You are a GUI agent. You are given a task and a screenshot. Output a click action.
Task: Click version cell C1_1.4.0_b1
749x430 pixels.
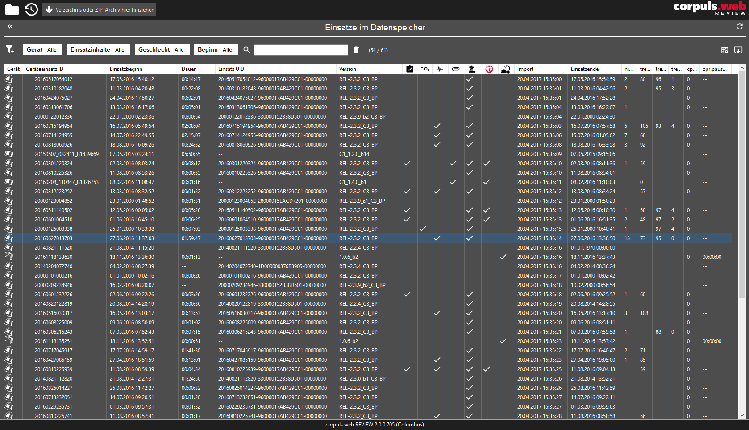tap(353, 182)
